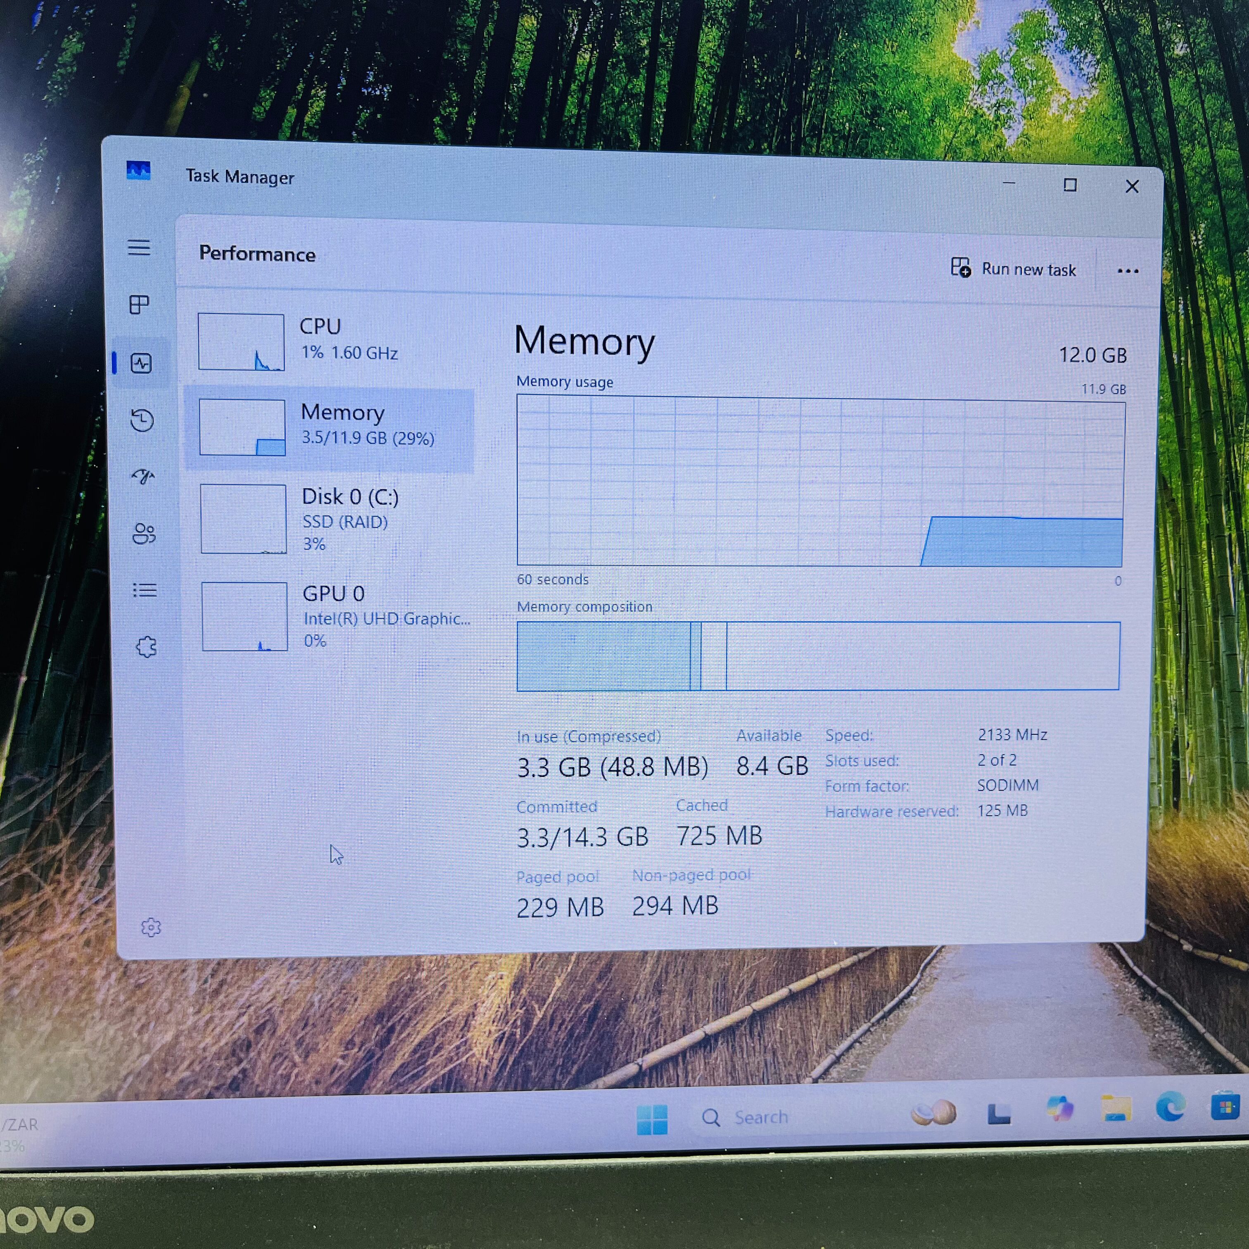Click the CPU mini usage graph
The width and height of the screenshot is (1249, 1249).
coord(241,342)
